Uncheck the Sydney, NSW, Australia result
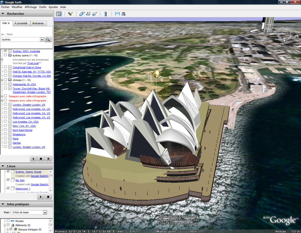The image size is (301, 233). [5, 51]
